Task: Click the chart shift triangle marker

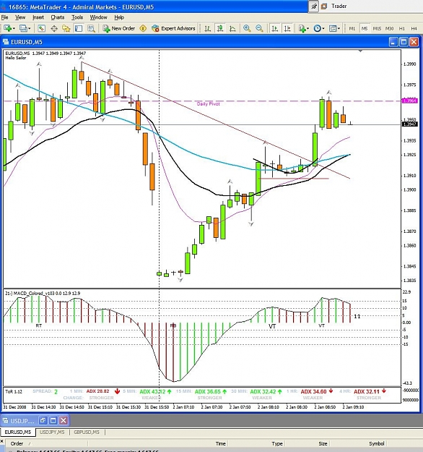Action: [360, 51]
